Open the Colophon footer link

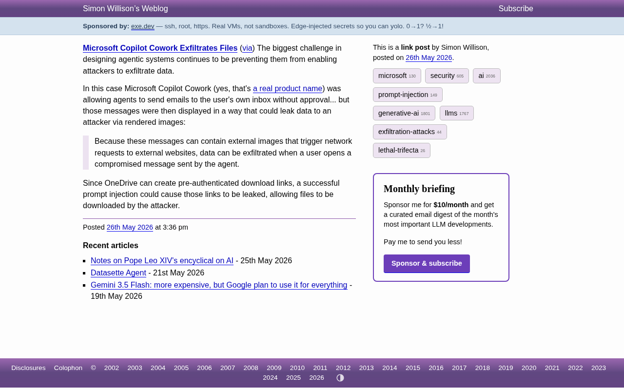pyautogui.click(x=68, y=368)
